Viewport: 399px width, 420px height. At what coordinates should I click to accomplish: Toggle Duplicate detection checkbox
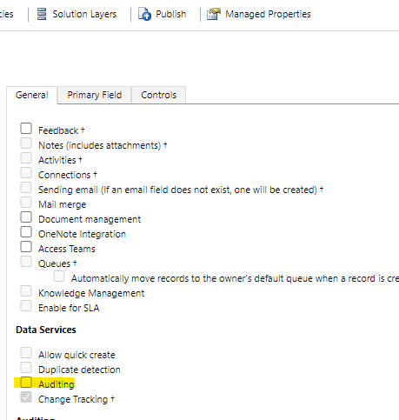pyautogui.click(x=26, y=367)
